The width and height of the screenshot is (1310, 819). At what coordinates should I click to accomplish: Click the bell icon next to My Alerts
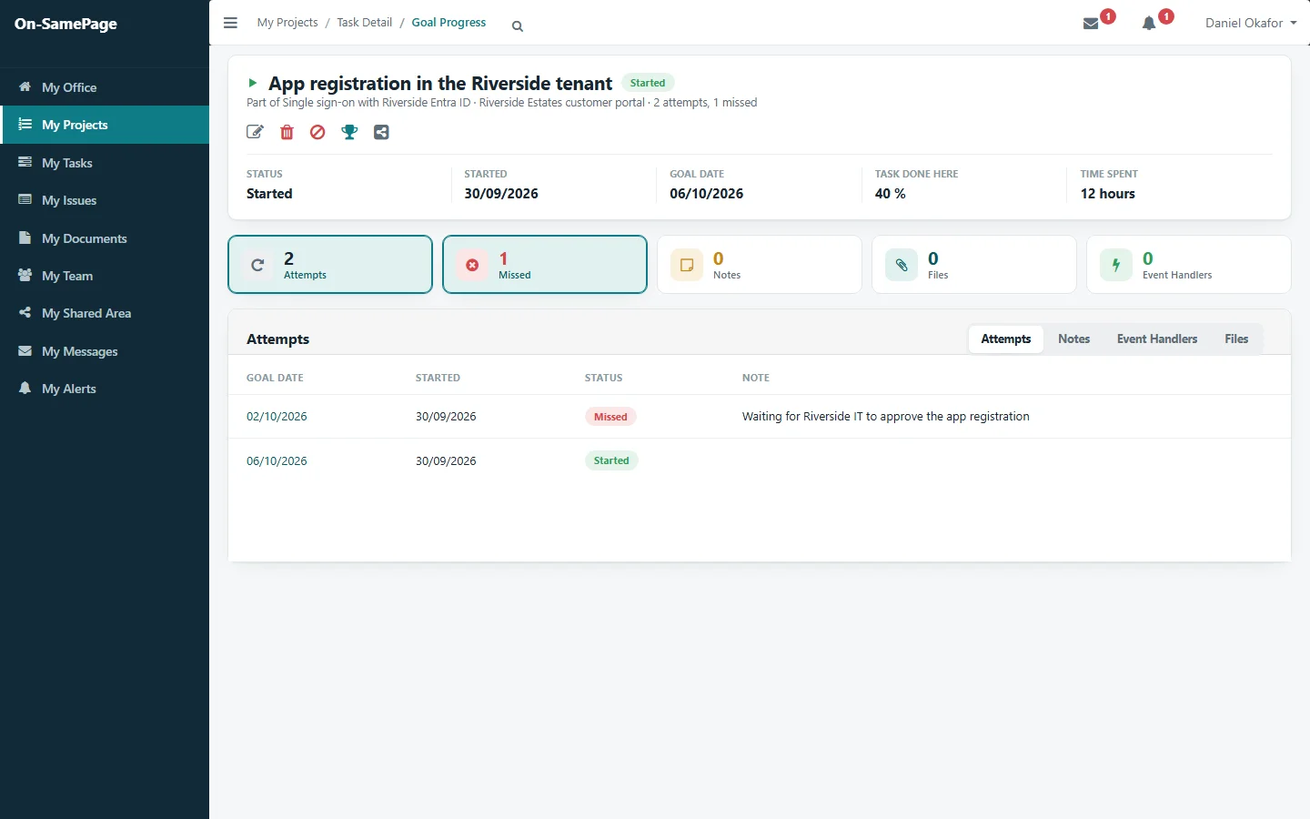(25, 388)
